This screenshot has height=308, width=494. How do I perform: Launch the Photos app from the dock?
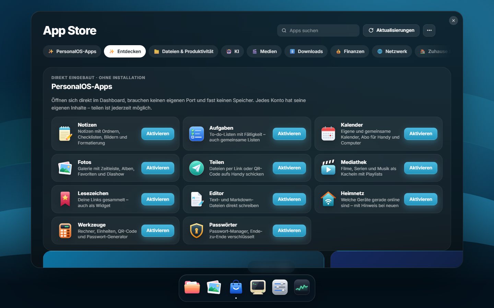point(214,287)
